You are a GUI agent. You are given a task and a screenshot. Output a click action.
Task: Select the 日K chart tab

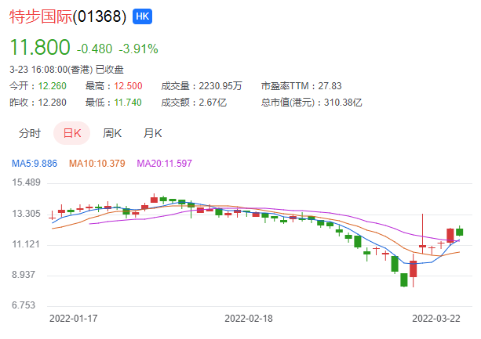point(71,133)
